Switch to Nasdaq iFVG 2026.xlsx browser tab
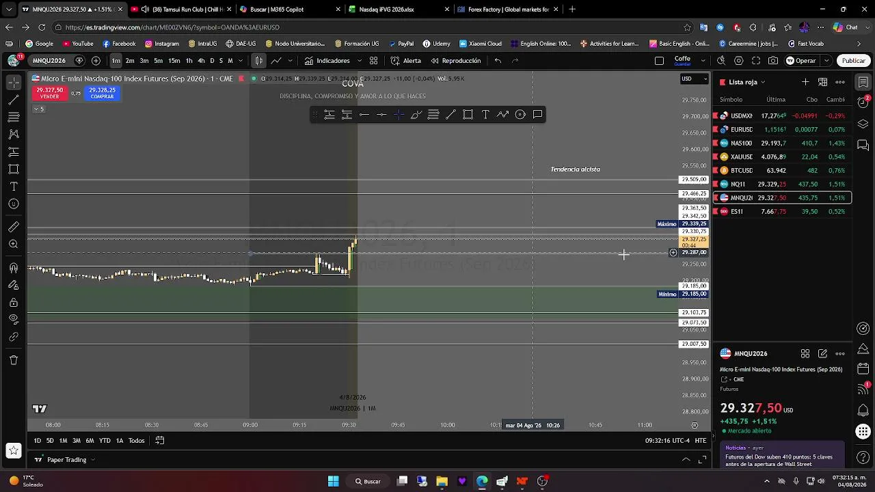The width and height of the screenshot is (875, 492). [398, 10]
